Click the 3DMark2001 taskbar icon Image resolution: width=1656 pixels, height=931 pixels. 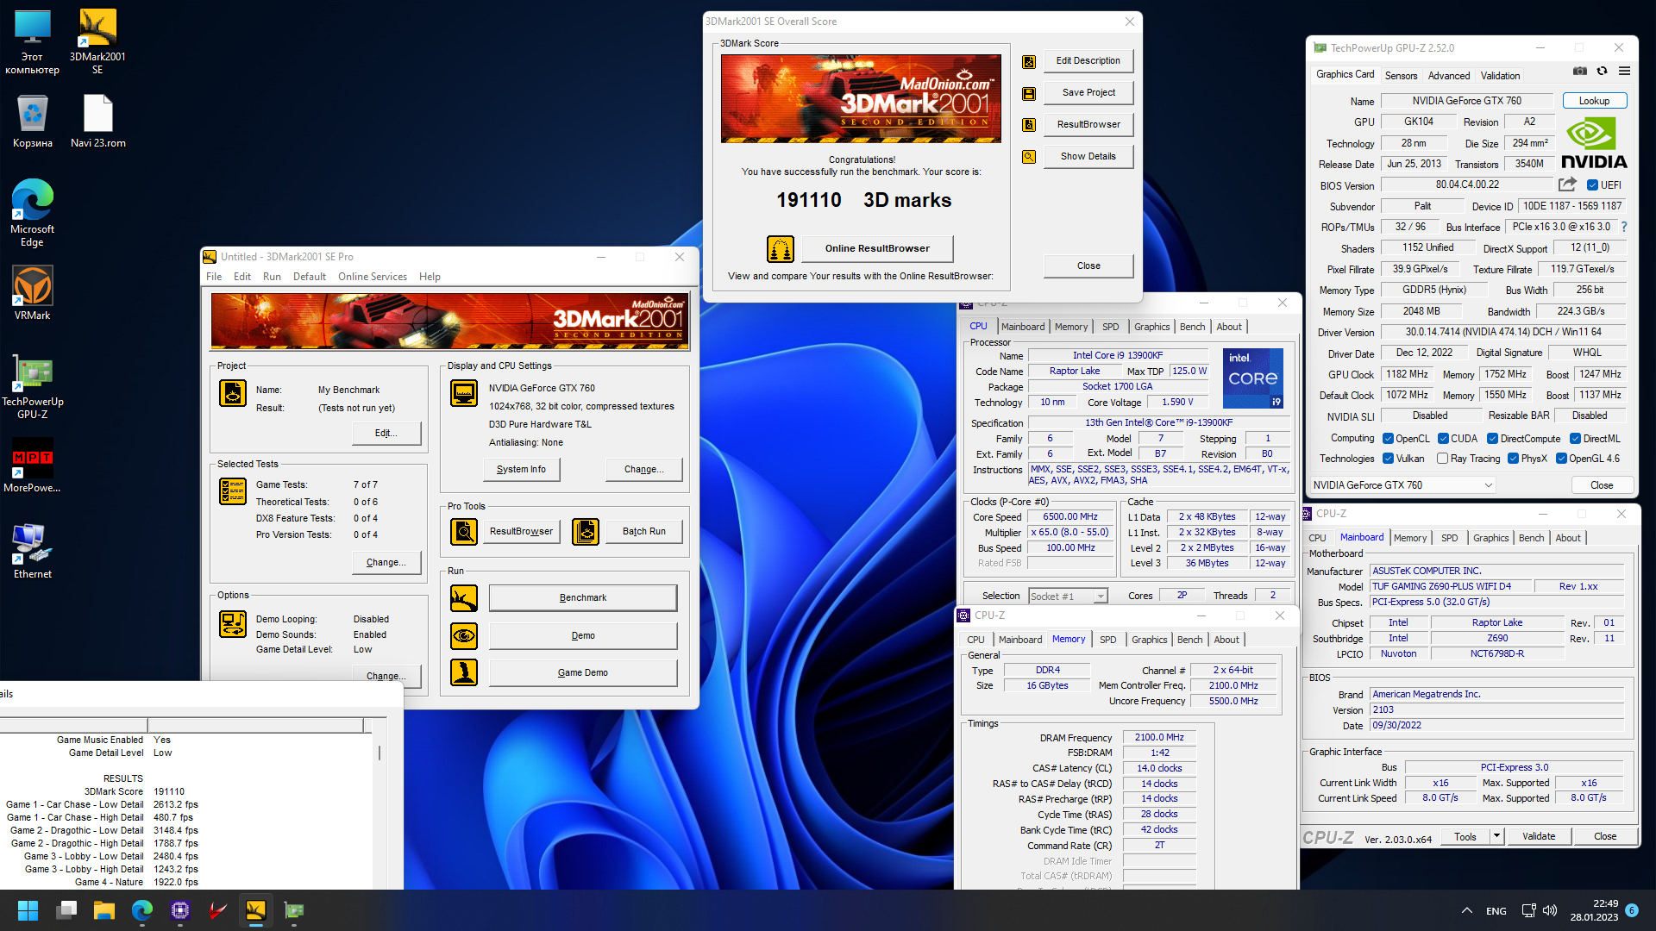coord(256,910)
